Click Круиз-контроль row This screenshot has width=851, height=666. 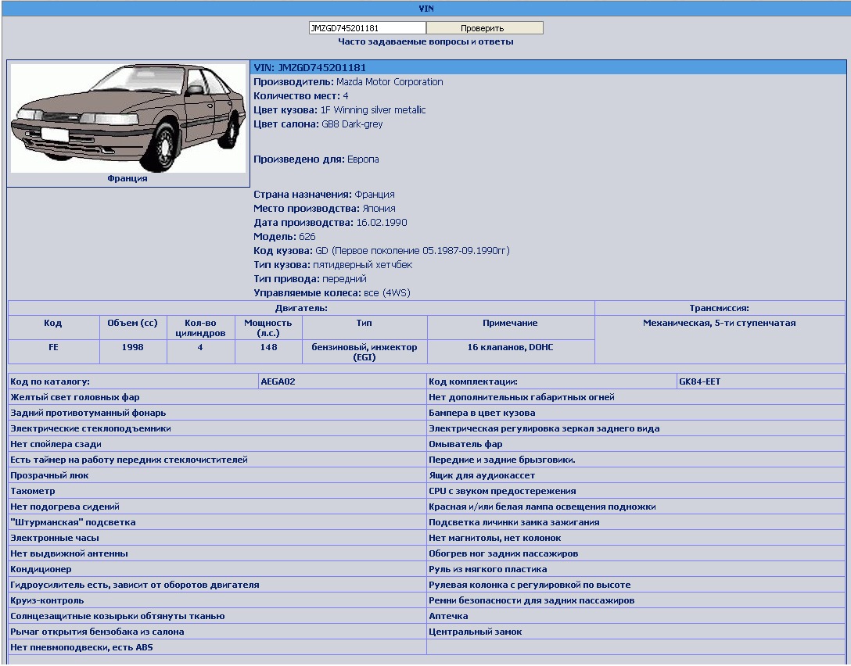click(x=217, y=601)
